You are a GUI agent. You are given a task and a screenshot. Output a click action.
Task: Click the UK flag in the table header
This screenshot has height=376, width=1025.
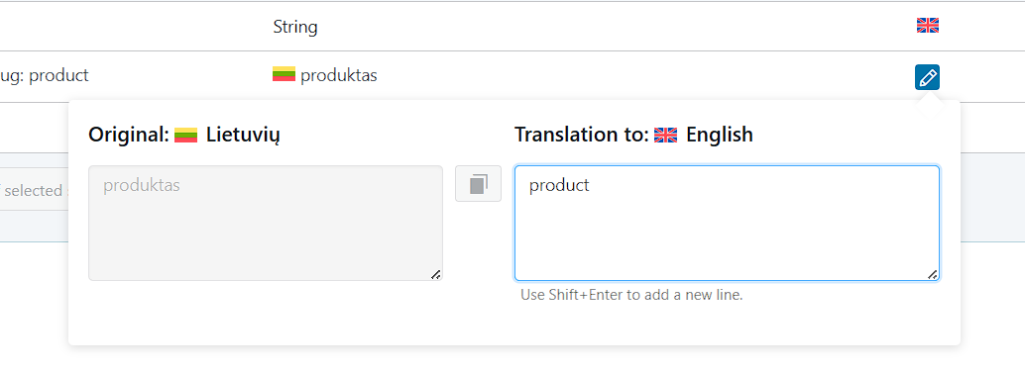click(x=928, y=26)
